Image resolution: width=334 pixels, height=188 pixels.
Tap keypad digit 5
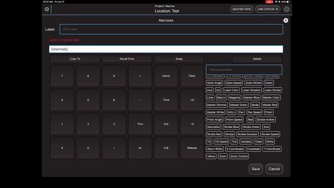pos(88,100)
